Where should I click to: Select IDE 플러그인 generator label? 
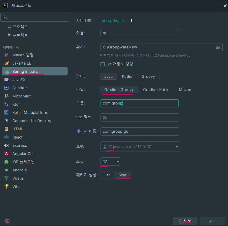tap(24, 162)
